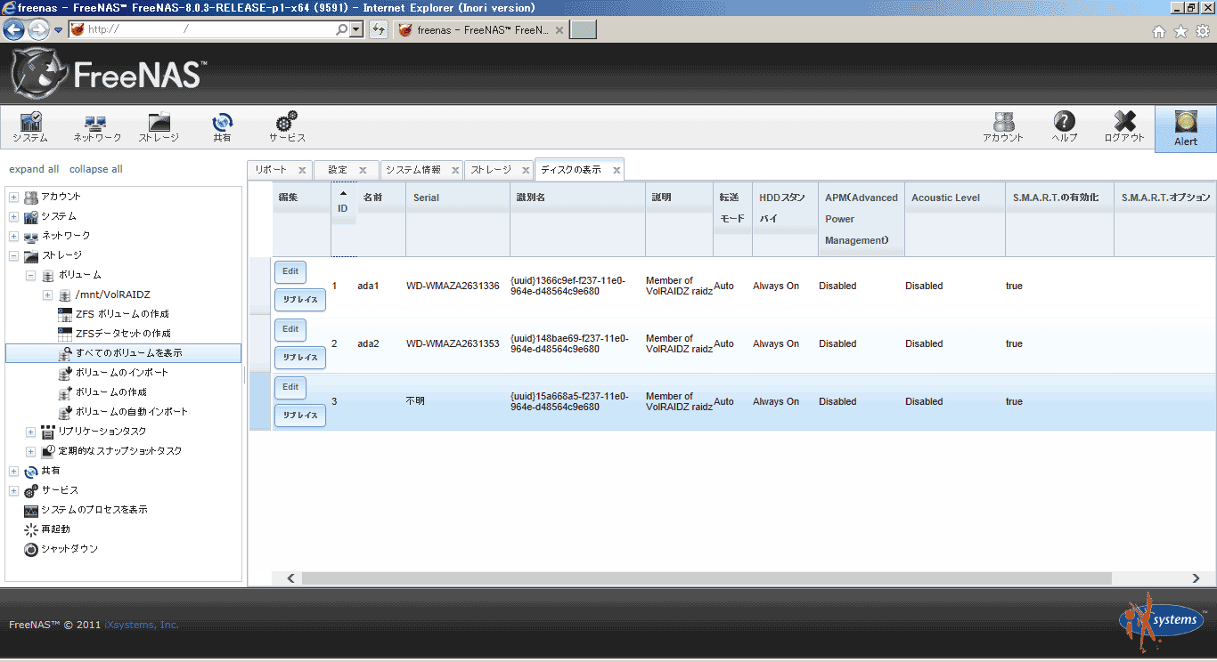
Task: Open the iXsystems, Inc. footer link
Action: tap(142, 625)
